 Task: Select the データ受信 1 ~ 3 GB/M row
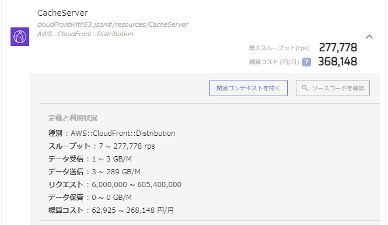(90, 159)
